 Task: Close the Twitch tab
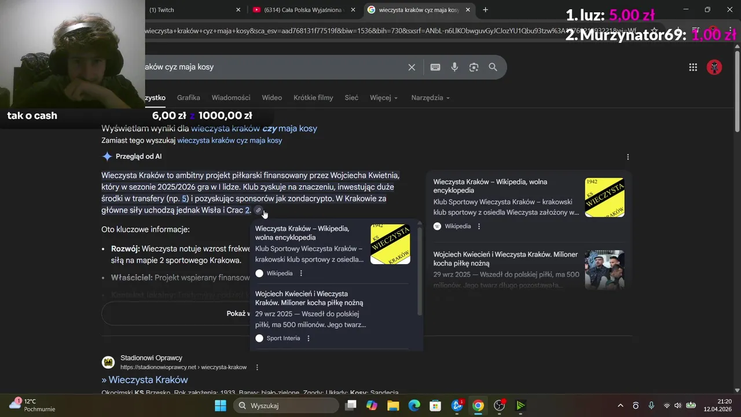[238, 10]
